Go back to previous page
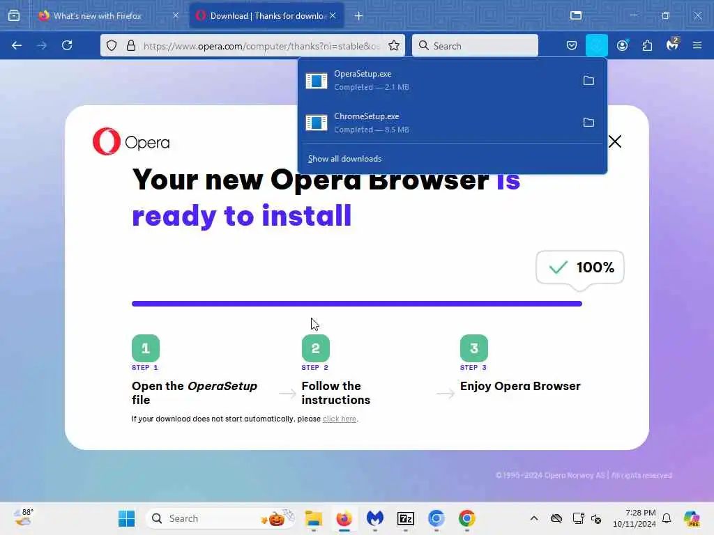Viewport: 714px width, 535px height. 17,45
